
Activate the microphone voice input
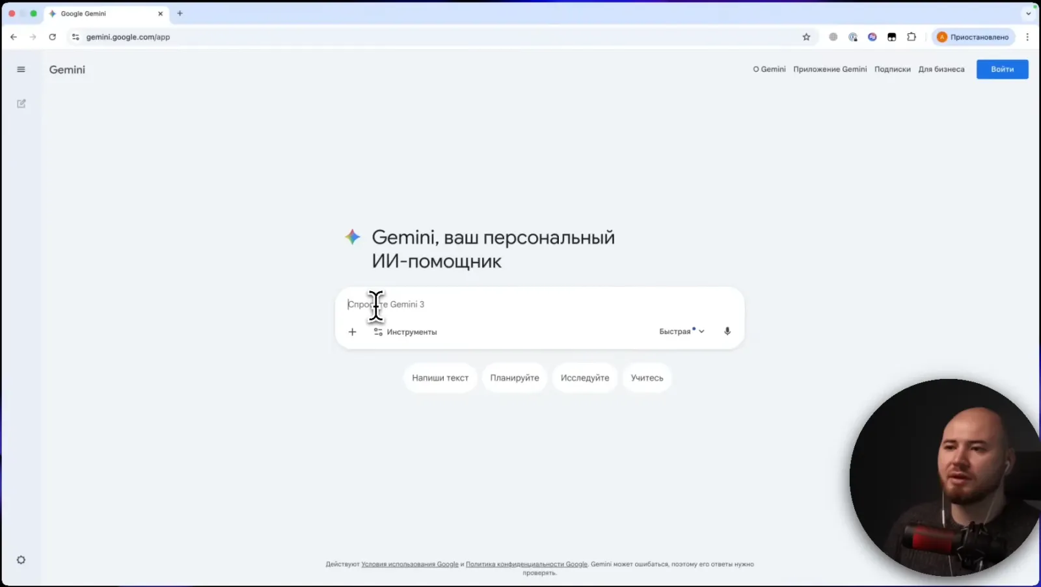[x=727, y=331]
